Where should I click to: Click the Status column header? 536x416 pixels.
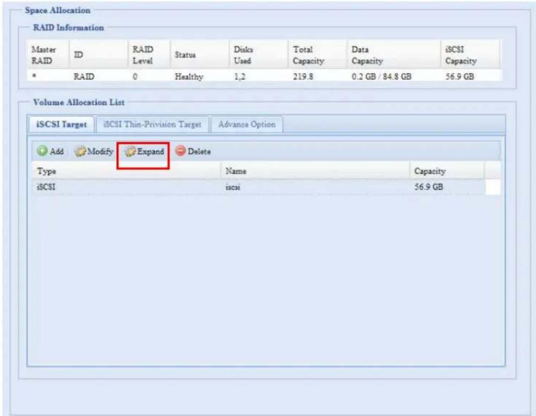[199, 55]
